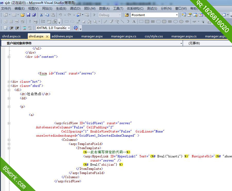Click the Save All icon

(34, 15)
